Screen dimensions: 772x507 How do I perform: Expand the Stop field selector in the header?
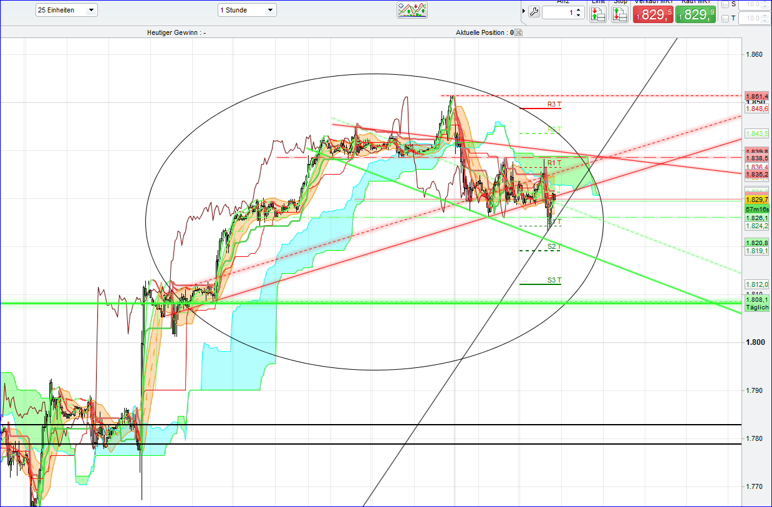tap(620, 2)
